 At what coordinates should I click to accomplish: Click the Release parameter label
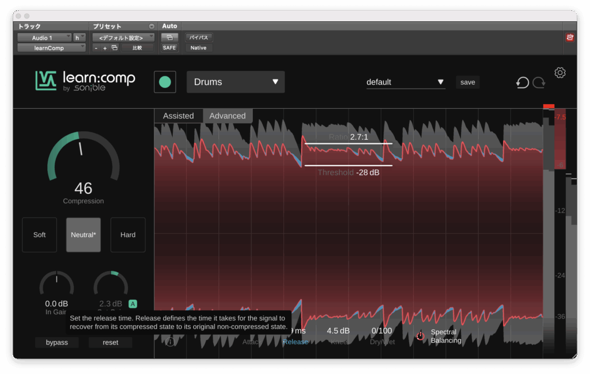click(x=296, y=342)
